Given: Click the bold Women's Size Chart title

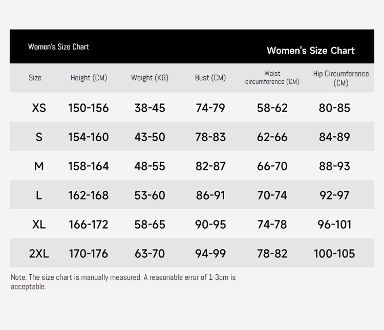Looking at the screenshot, I should [x=311, y=51].
